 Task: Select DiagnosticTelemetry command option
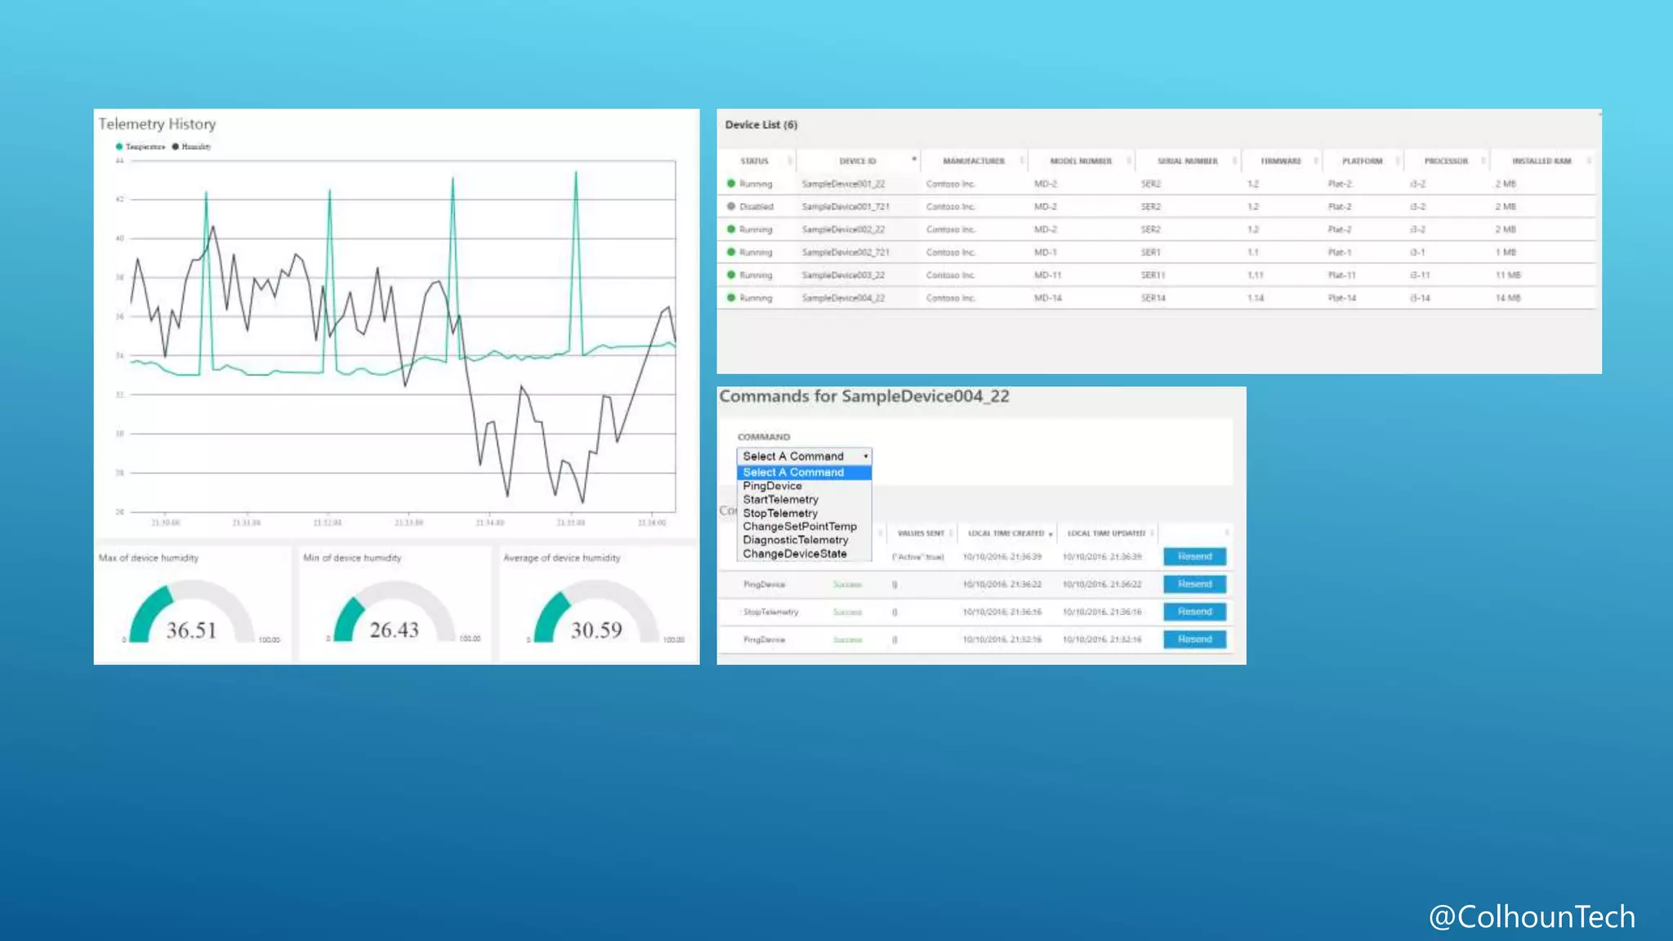pyautogui.click(x=795, y=540)
